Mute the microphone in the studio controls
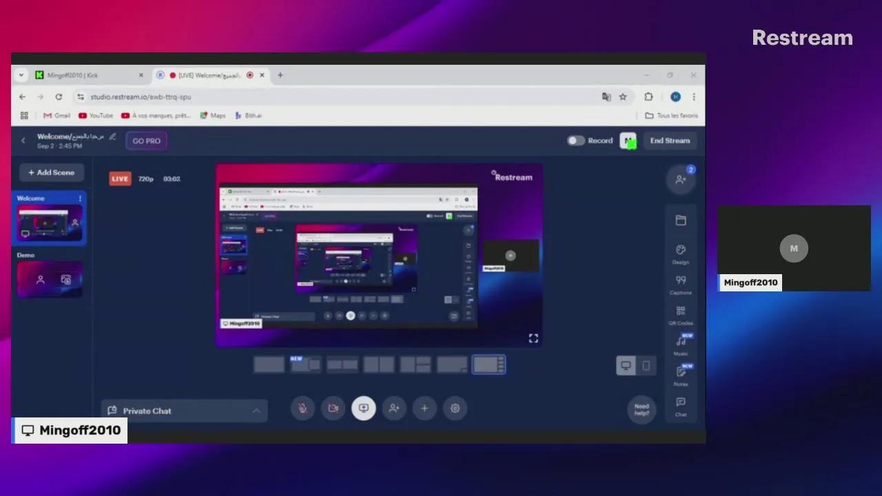The width and height of the screenshot is (882, 496). [x=302, y=409]
